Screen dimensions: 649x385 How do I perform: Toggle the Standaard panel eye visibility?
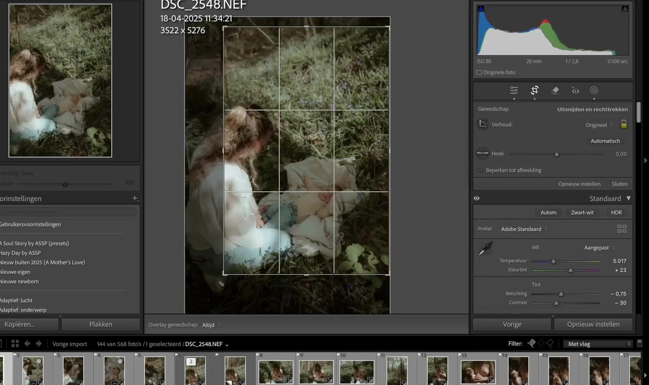pyautogui.click(x=477, y=198)
